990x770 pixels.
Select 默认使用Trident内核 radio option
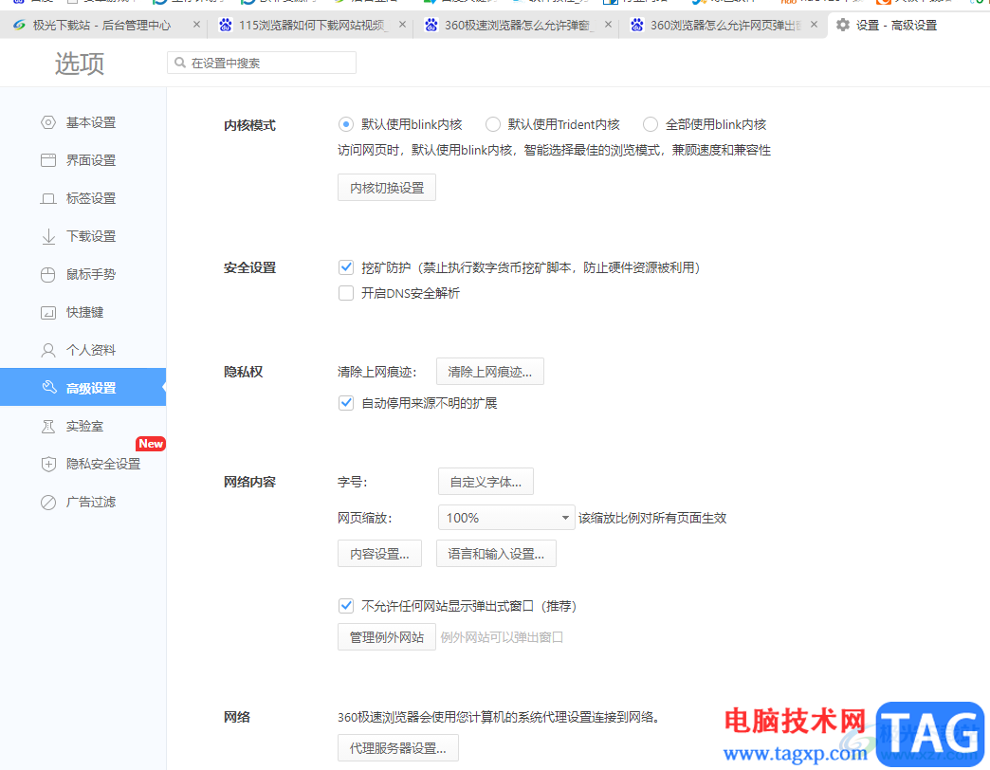(x=492, y=124)
